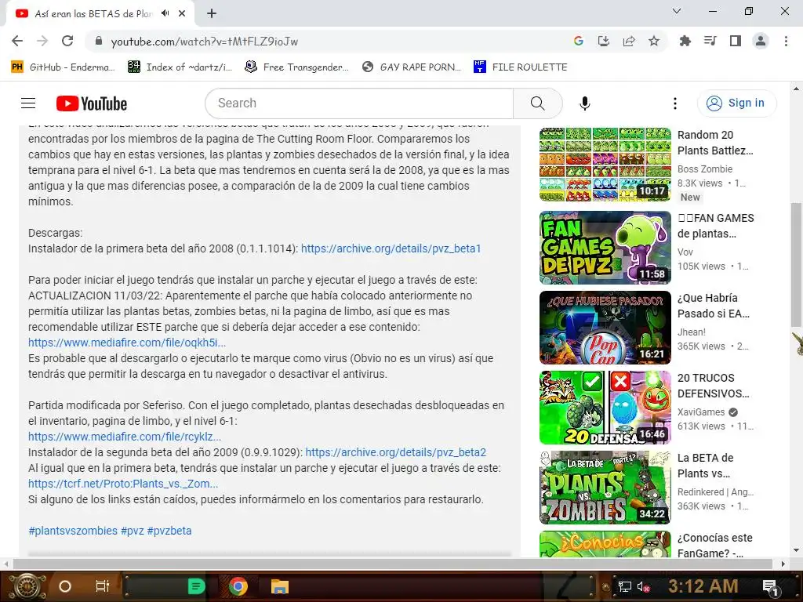Click Boss Zombie channel name
Screen dimensions: 803x602
tap(705, 169)
